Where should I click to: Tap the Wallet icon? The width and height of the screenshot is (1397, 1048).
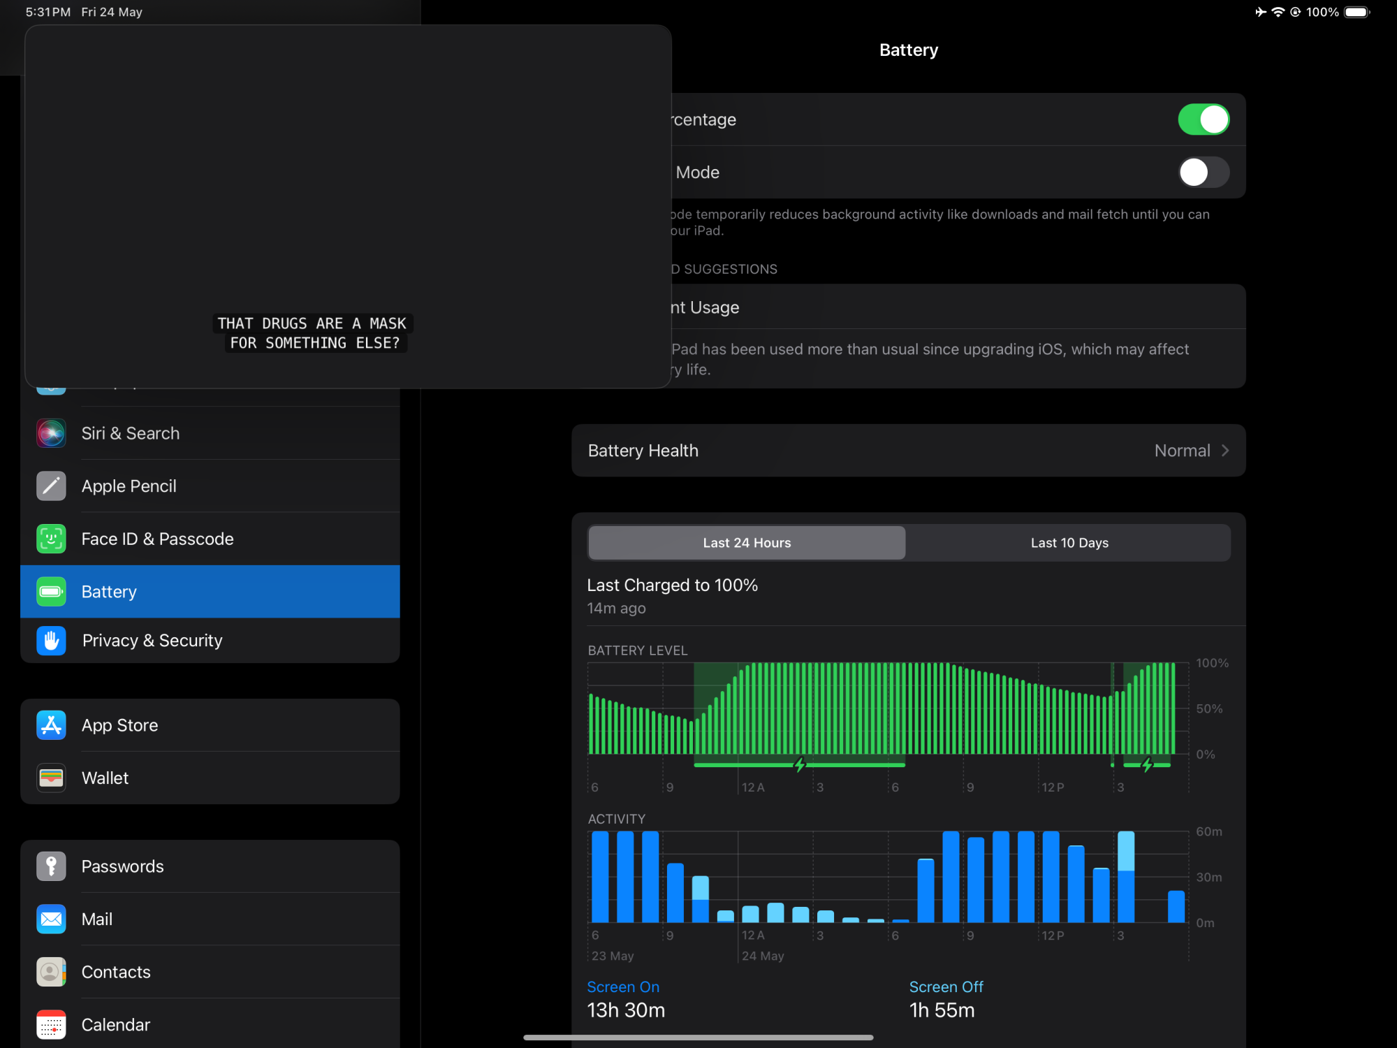pyautogui.click(x=51, y=778)
